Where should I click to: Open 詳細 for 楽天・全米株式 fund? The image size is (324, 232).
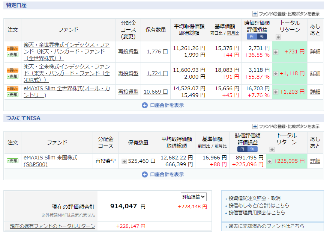[x=315, y=73]
